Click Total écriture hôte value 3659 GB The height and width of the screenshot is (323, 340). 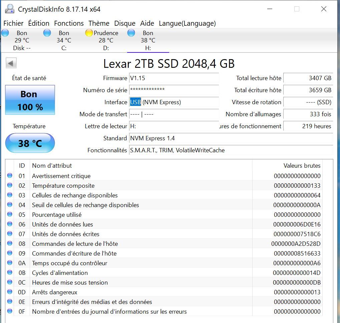tap(308, 90)
